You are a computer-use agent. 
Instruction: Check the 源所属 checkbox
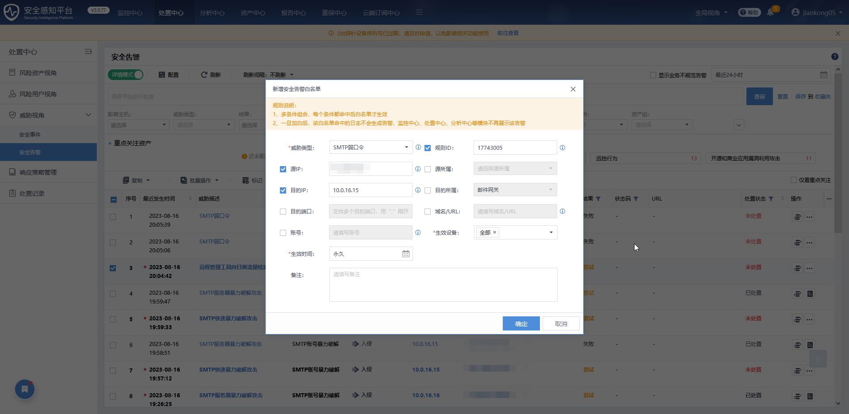(428, 169)
